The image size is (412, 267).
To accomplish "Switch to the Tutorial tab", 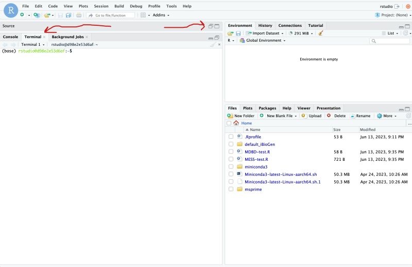I will point(316,26).
